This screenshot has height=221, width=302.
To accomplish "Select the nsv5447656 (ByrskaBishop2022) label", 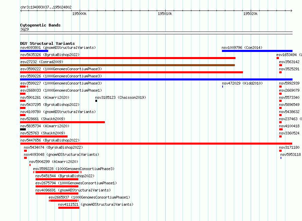I will point(50,140).
